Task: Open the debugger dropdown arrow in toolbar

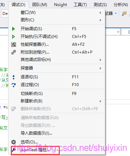Action: click(x=116, y=14)
